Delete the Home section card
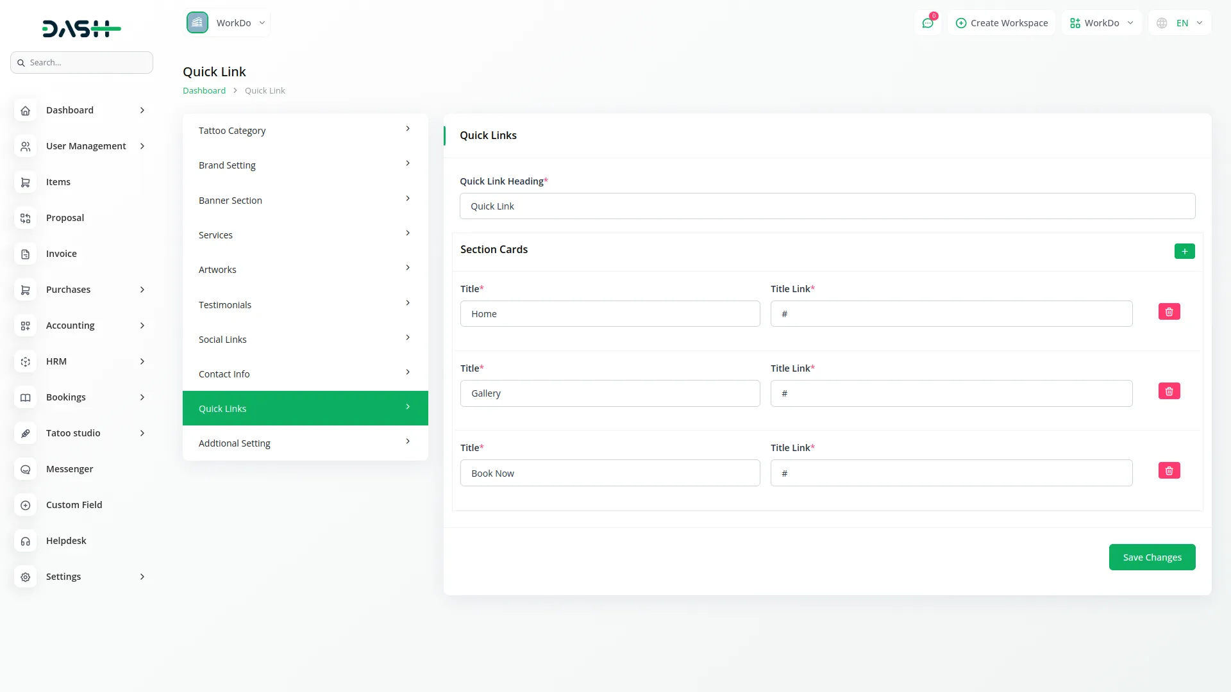Image resolution: width=1231 pixels, height=692 pixels. pos(1169,312)
